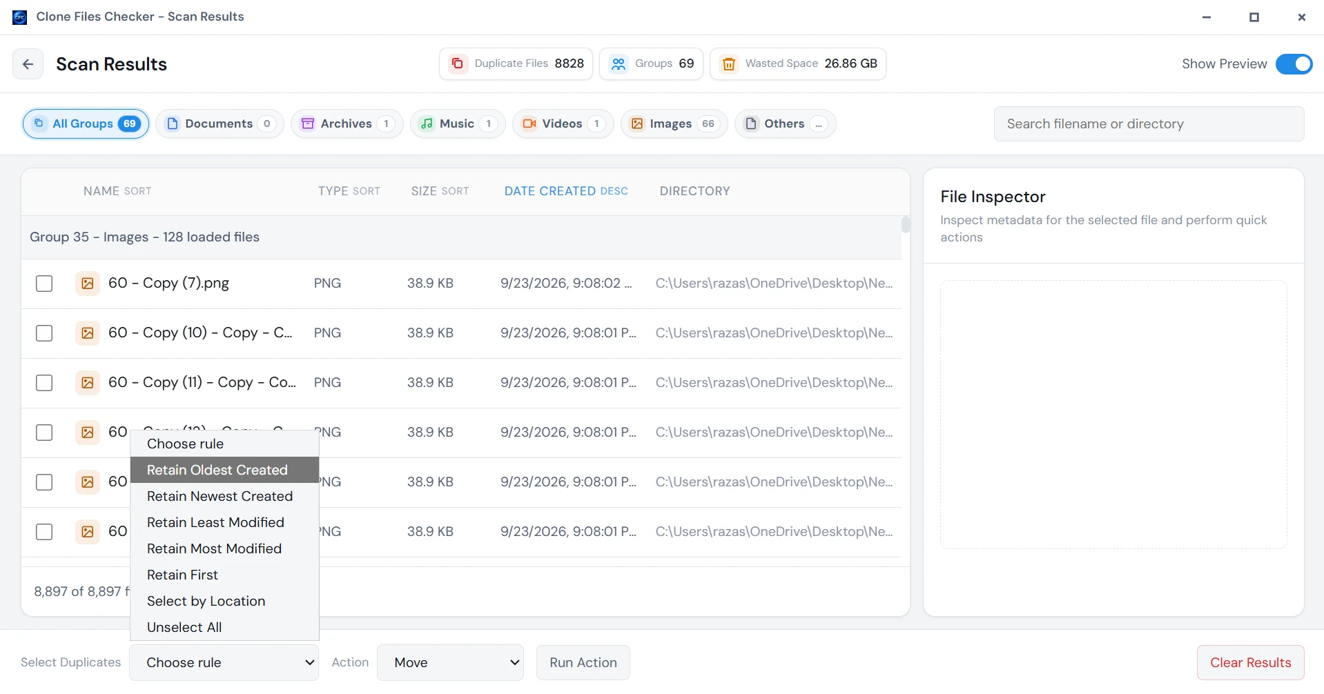The height and width of the screenshot is (694, 1324).
Task: Go back using the arrow button
Action: (x=28, y=64)
